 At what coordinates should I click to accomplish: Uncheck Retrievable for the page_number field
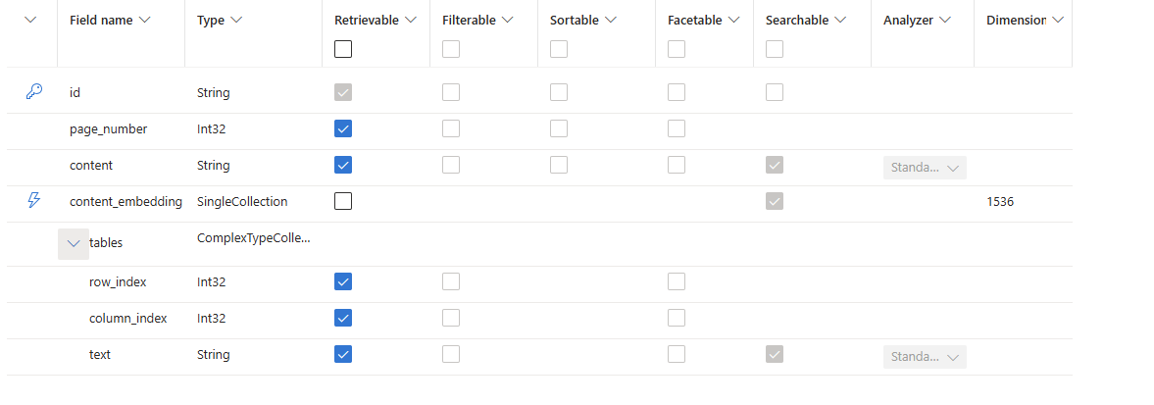coord(343,128)
